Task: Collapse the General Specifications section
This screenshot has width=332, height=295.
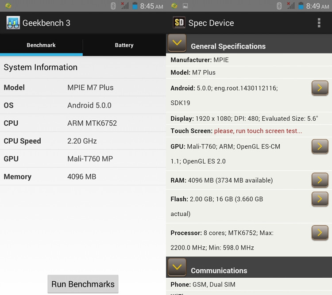Action: click(x=177, y=43)
